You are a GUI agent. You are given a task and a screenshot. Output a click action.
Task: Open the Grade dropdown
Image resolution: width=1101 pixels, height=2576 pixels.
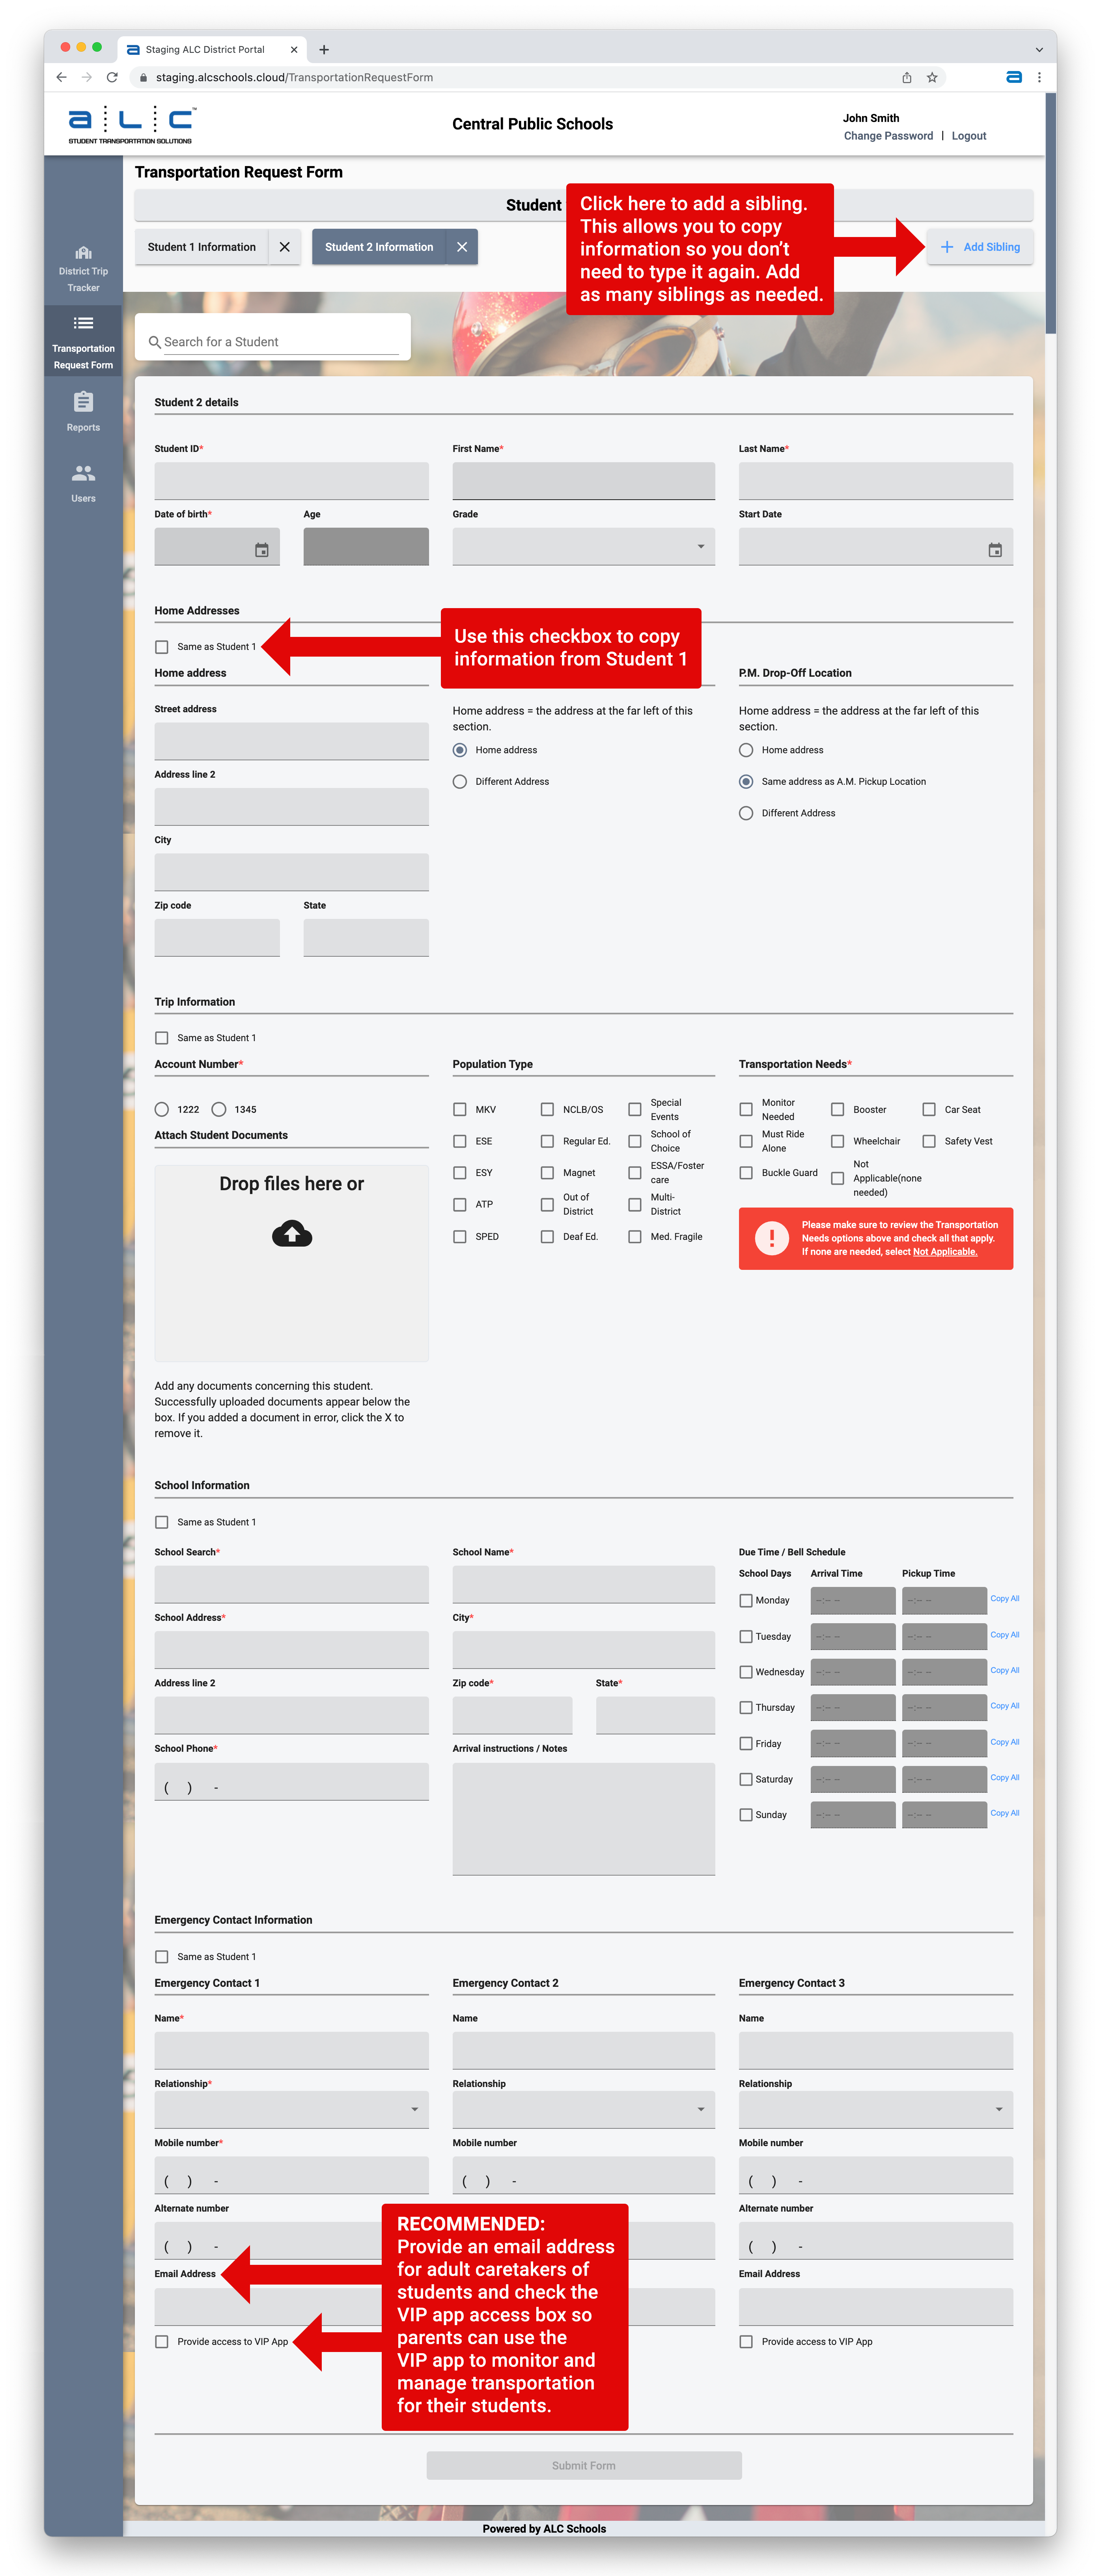[x=584, y=547]
